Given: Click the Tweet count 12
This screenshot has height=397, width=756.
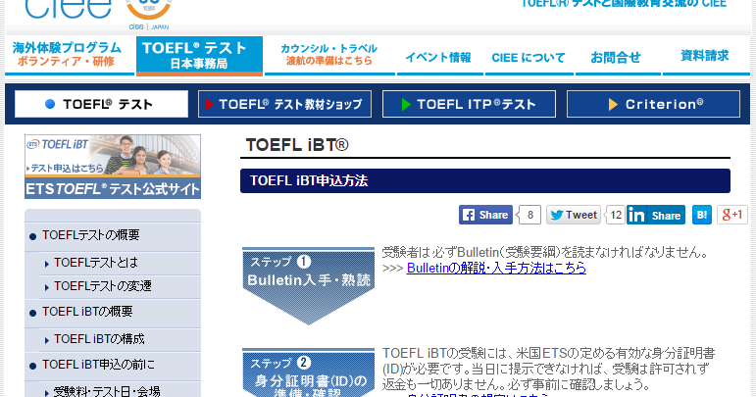Looking at the screenshot, I should (616, 215).
